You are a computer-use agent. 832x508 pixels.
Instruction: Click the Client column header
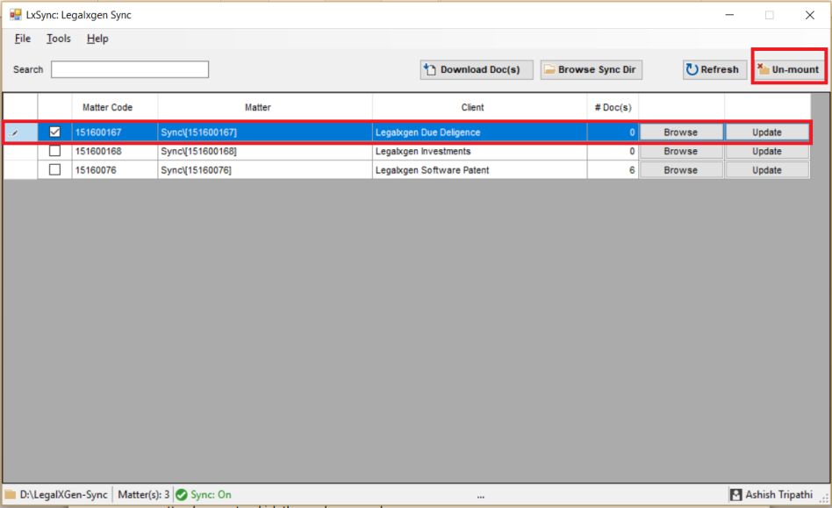[x=473, y=107]
